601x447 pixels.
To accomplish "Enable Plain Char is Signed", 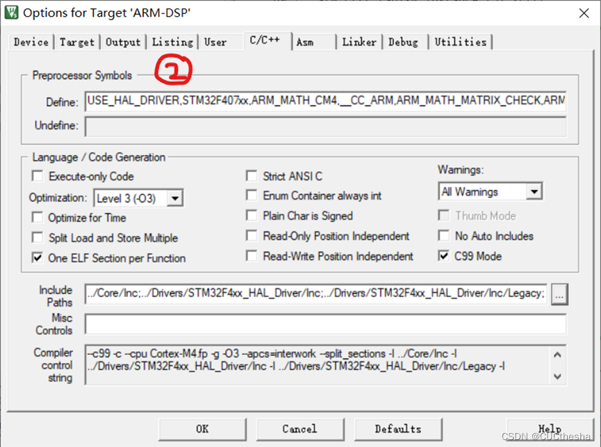I will [252, 216].
